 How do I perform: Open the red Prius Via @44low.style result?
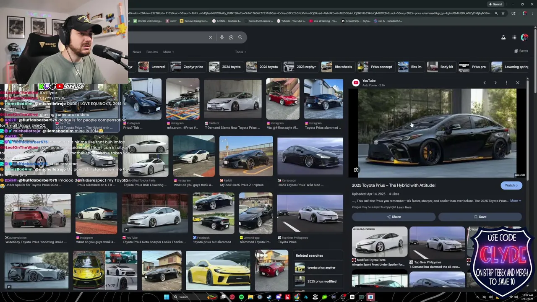(x=282, y=104)
